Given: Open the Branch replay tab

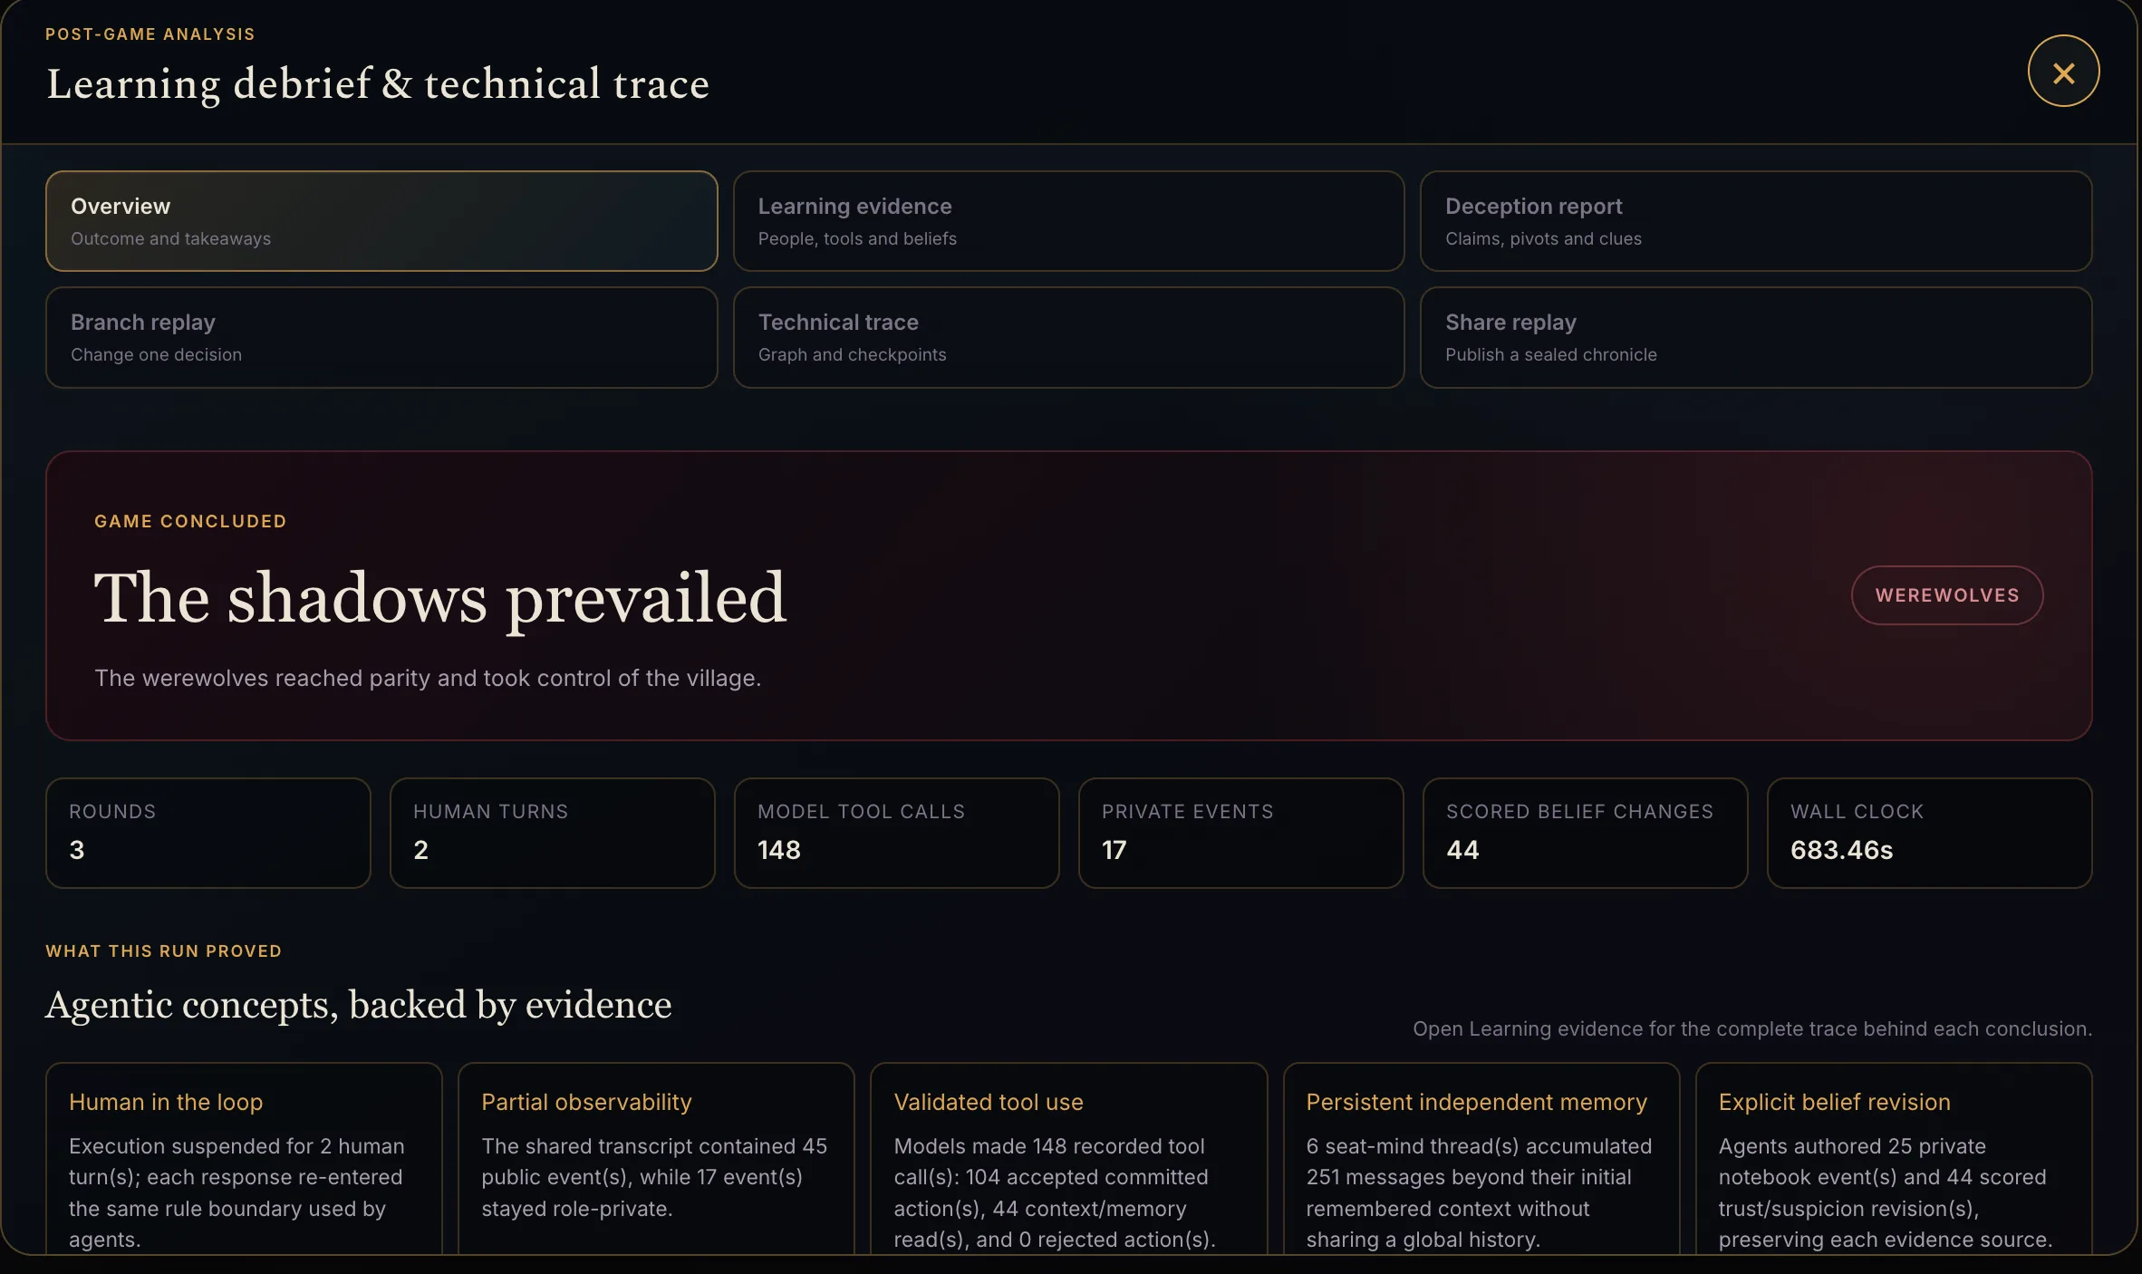Looking at the screenshot, I should click(x=381, y=337).
